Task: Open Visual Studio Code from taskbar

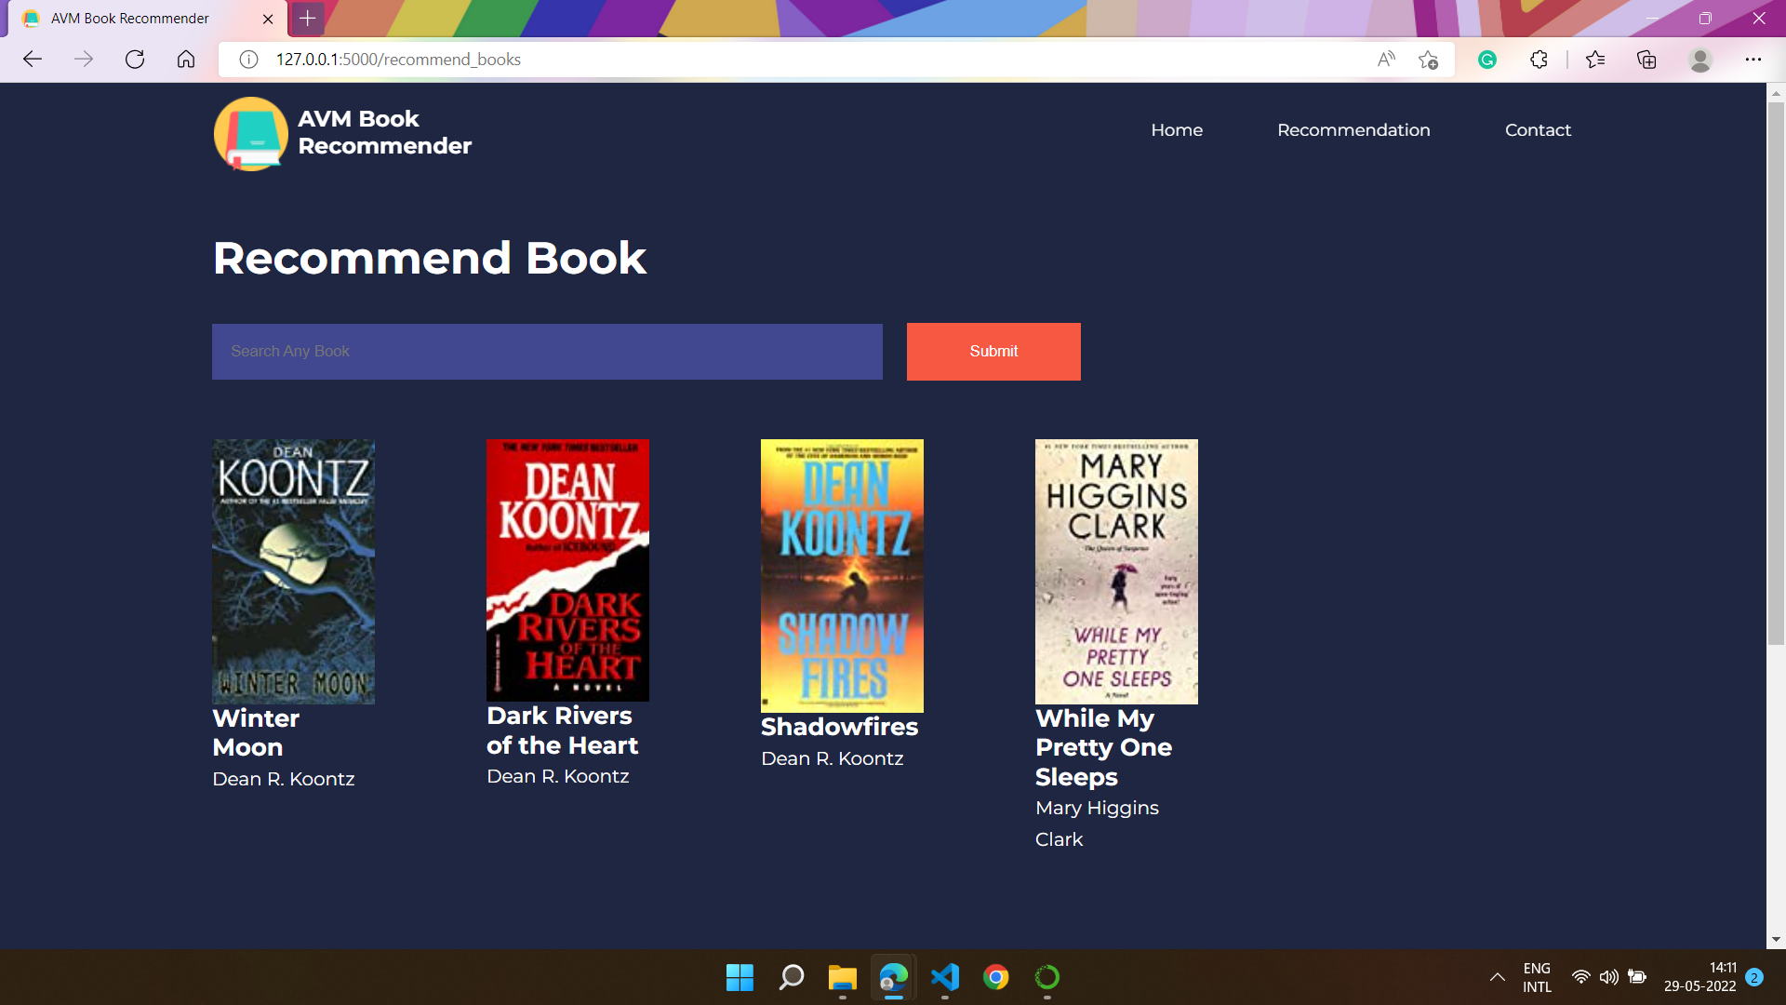Action: pos(944,977)
